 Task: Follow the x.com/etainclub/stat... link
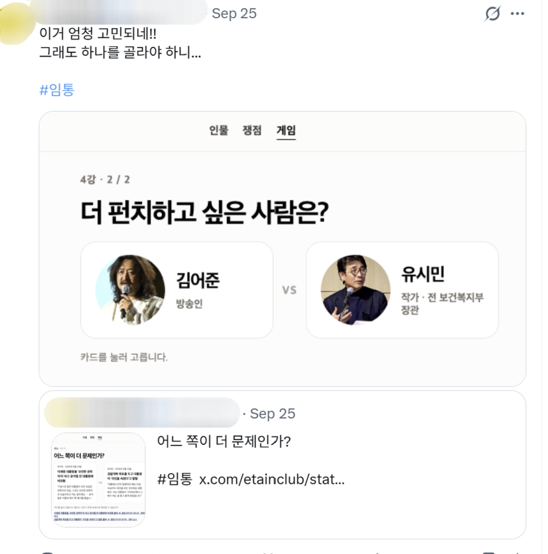coord(272,480)
